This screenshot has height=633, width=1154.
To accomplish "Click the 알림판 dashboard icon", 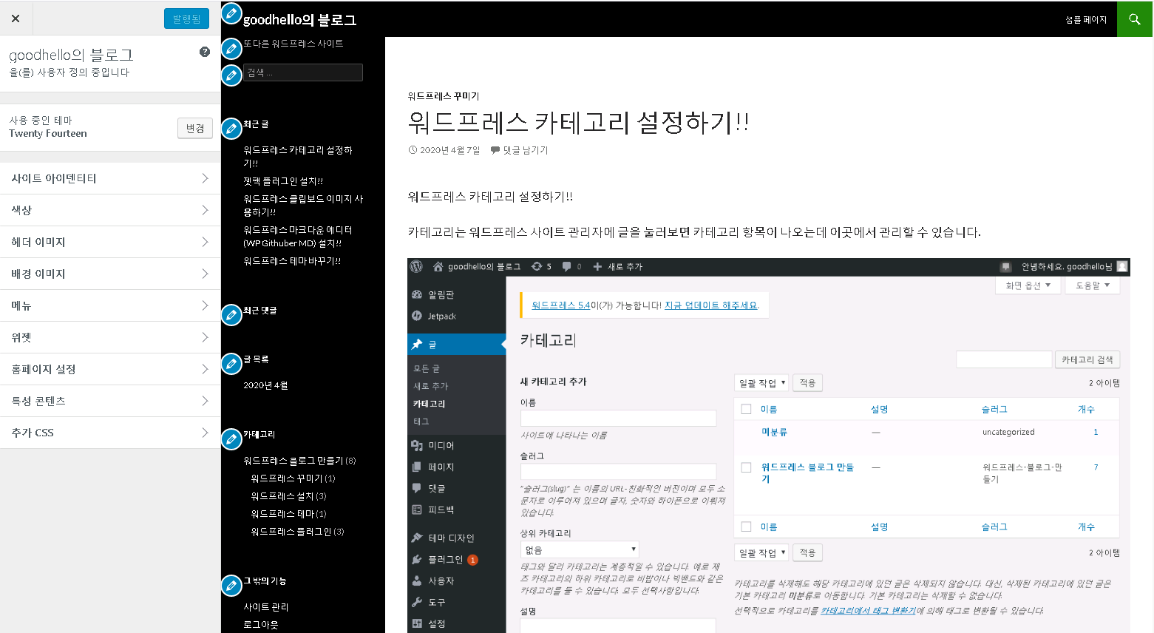I will click(417, 294).
